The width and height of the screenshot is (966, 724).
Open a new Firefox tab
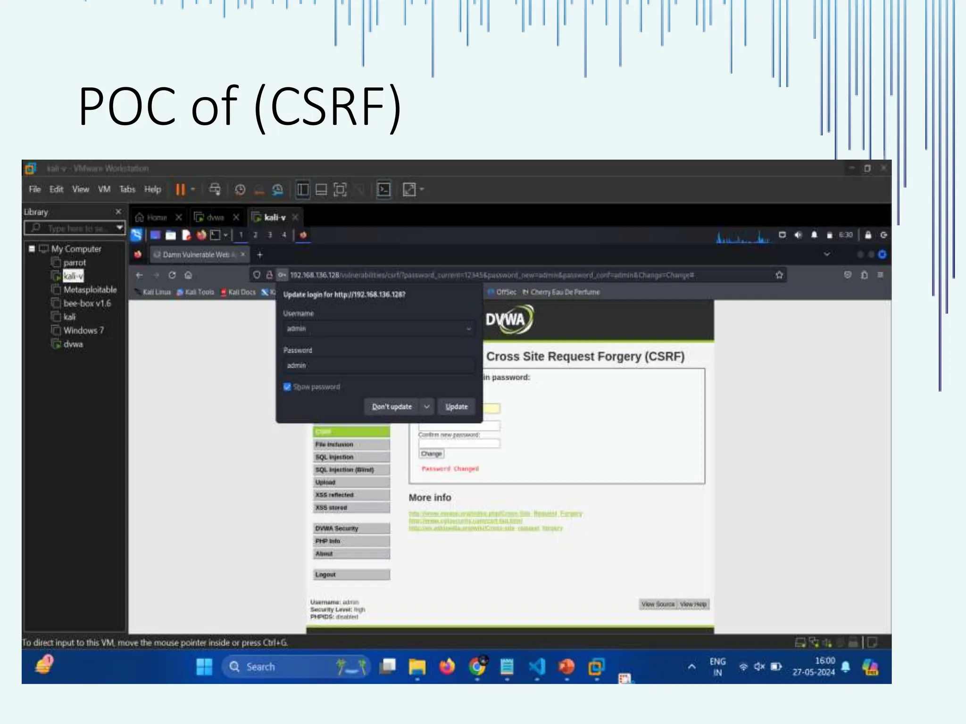[x=259, y=255]
